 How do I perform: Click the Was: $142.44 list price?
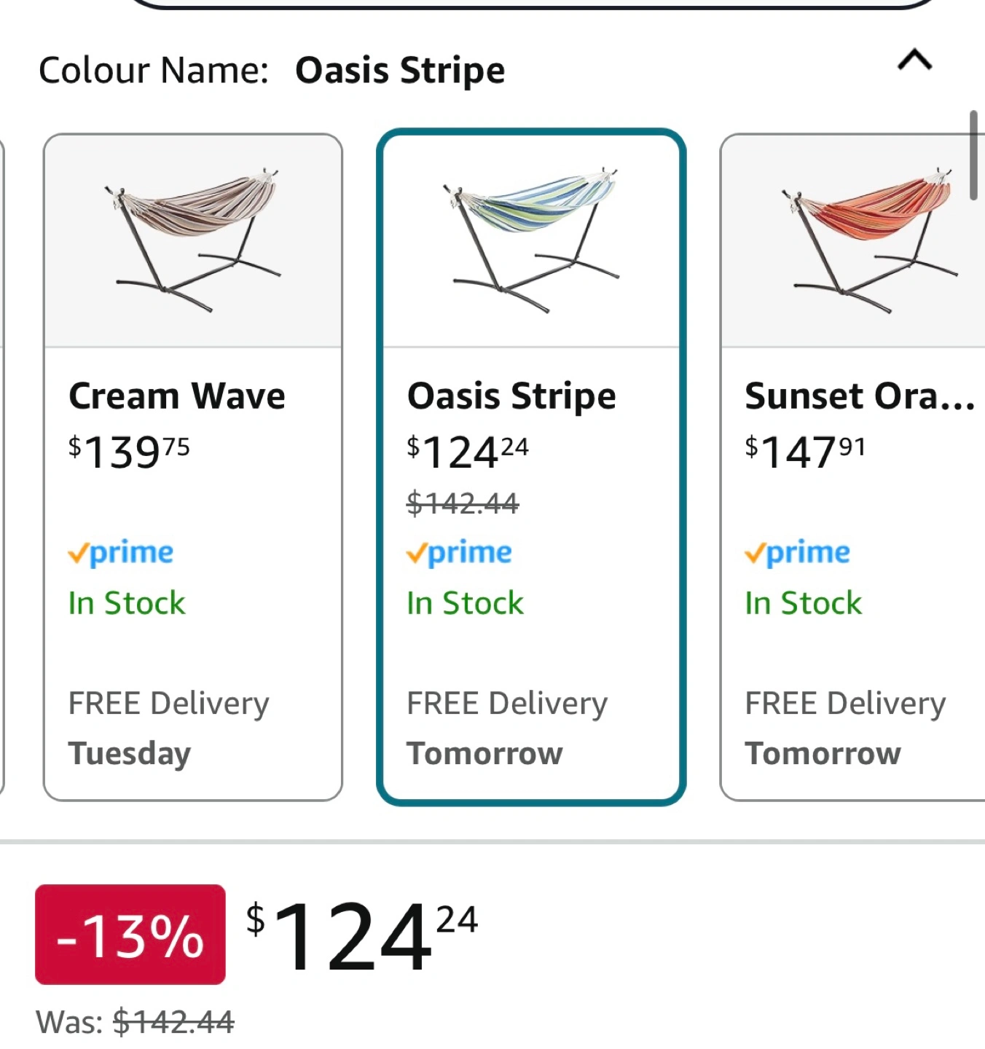pyautogui.click(x=136, y=1022)
